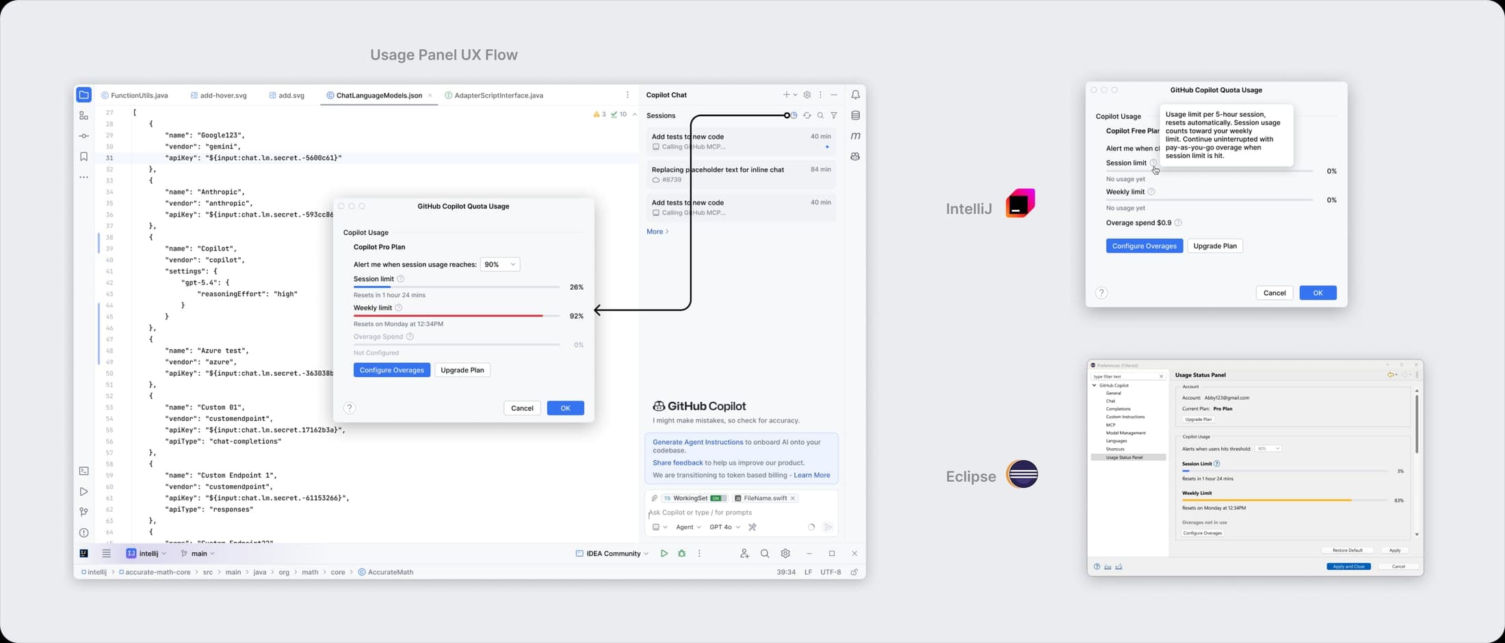Select Custom Instructions in Eclipse preferences
1505x643 pixels.
point(1125,417)
